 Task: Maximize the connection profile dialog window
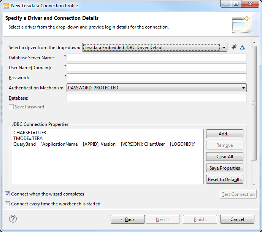[236, 4]
